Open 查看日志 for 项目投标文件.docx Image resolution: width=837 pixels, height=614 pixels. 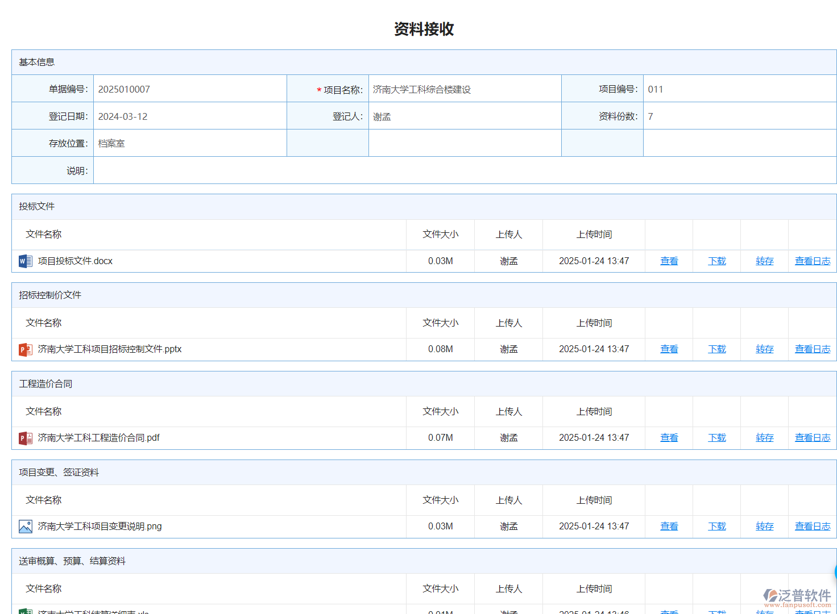pyautogui.click(x=812, y=261)
